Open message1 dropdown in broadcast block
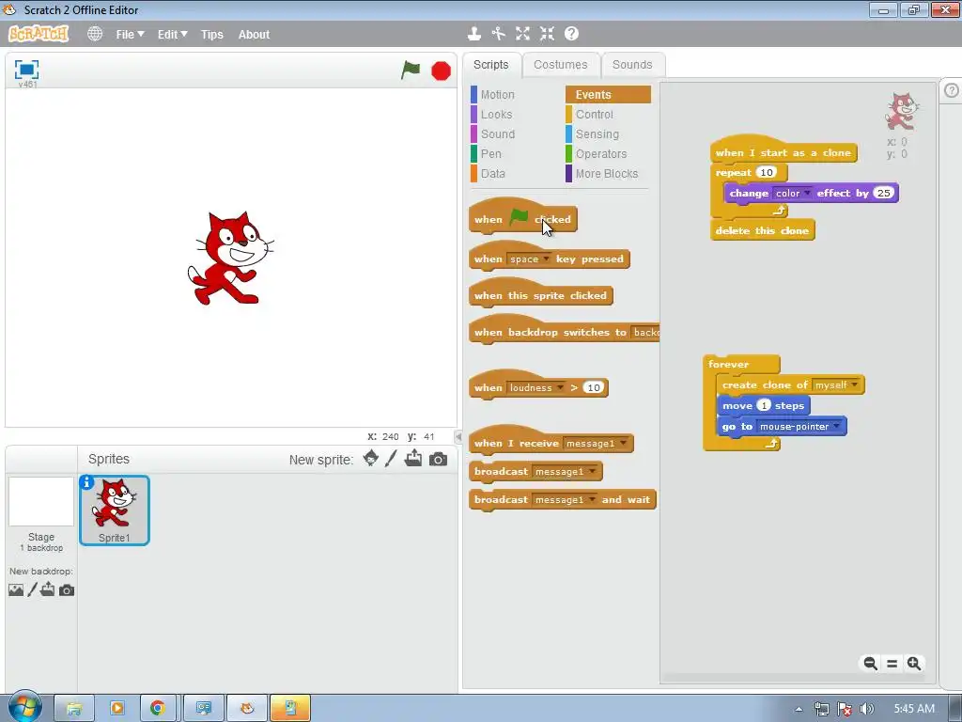This screenshot has width=962, height=722. (x=565, y=472)
